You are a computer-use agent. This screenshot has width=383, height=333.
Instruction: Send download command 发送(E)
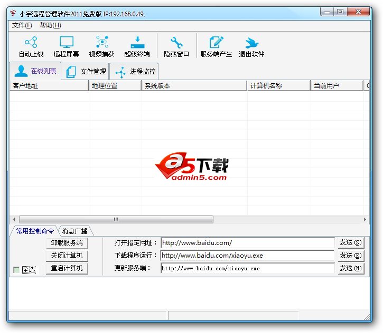click(351, 256)
